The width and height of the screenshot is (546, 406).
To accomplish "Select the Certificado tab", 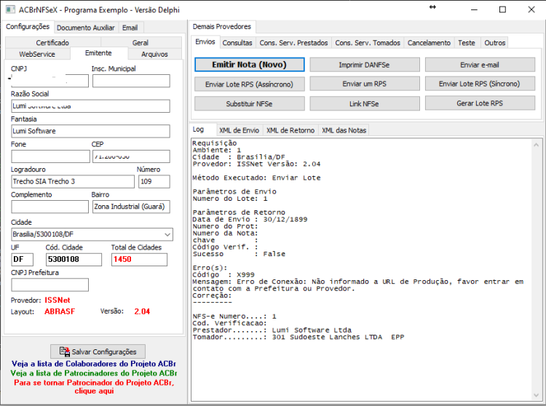I will click(52, 42).
